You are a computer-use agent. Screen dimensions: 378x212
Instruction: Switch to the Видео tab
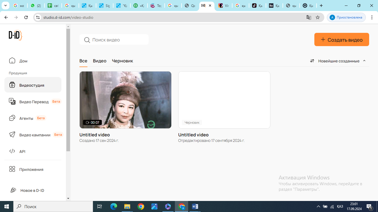point(100,61)
